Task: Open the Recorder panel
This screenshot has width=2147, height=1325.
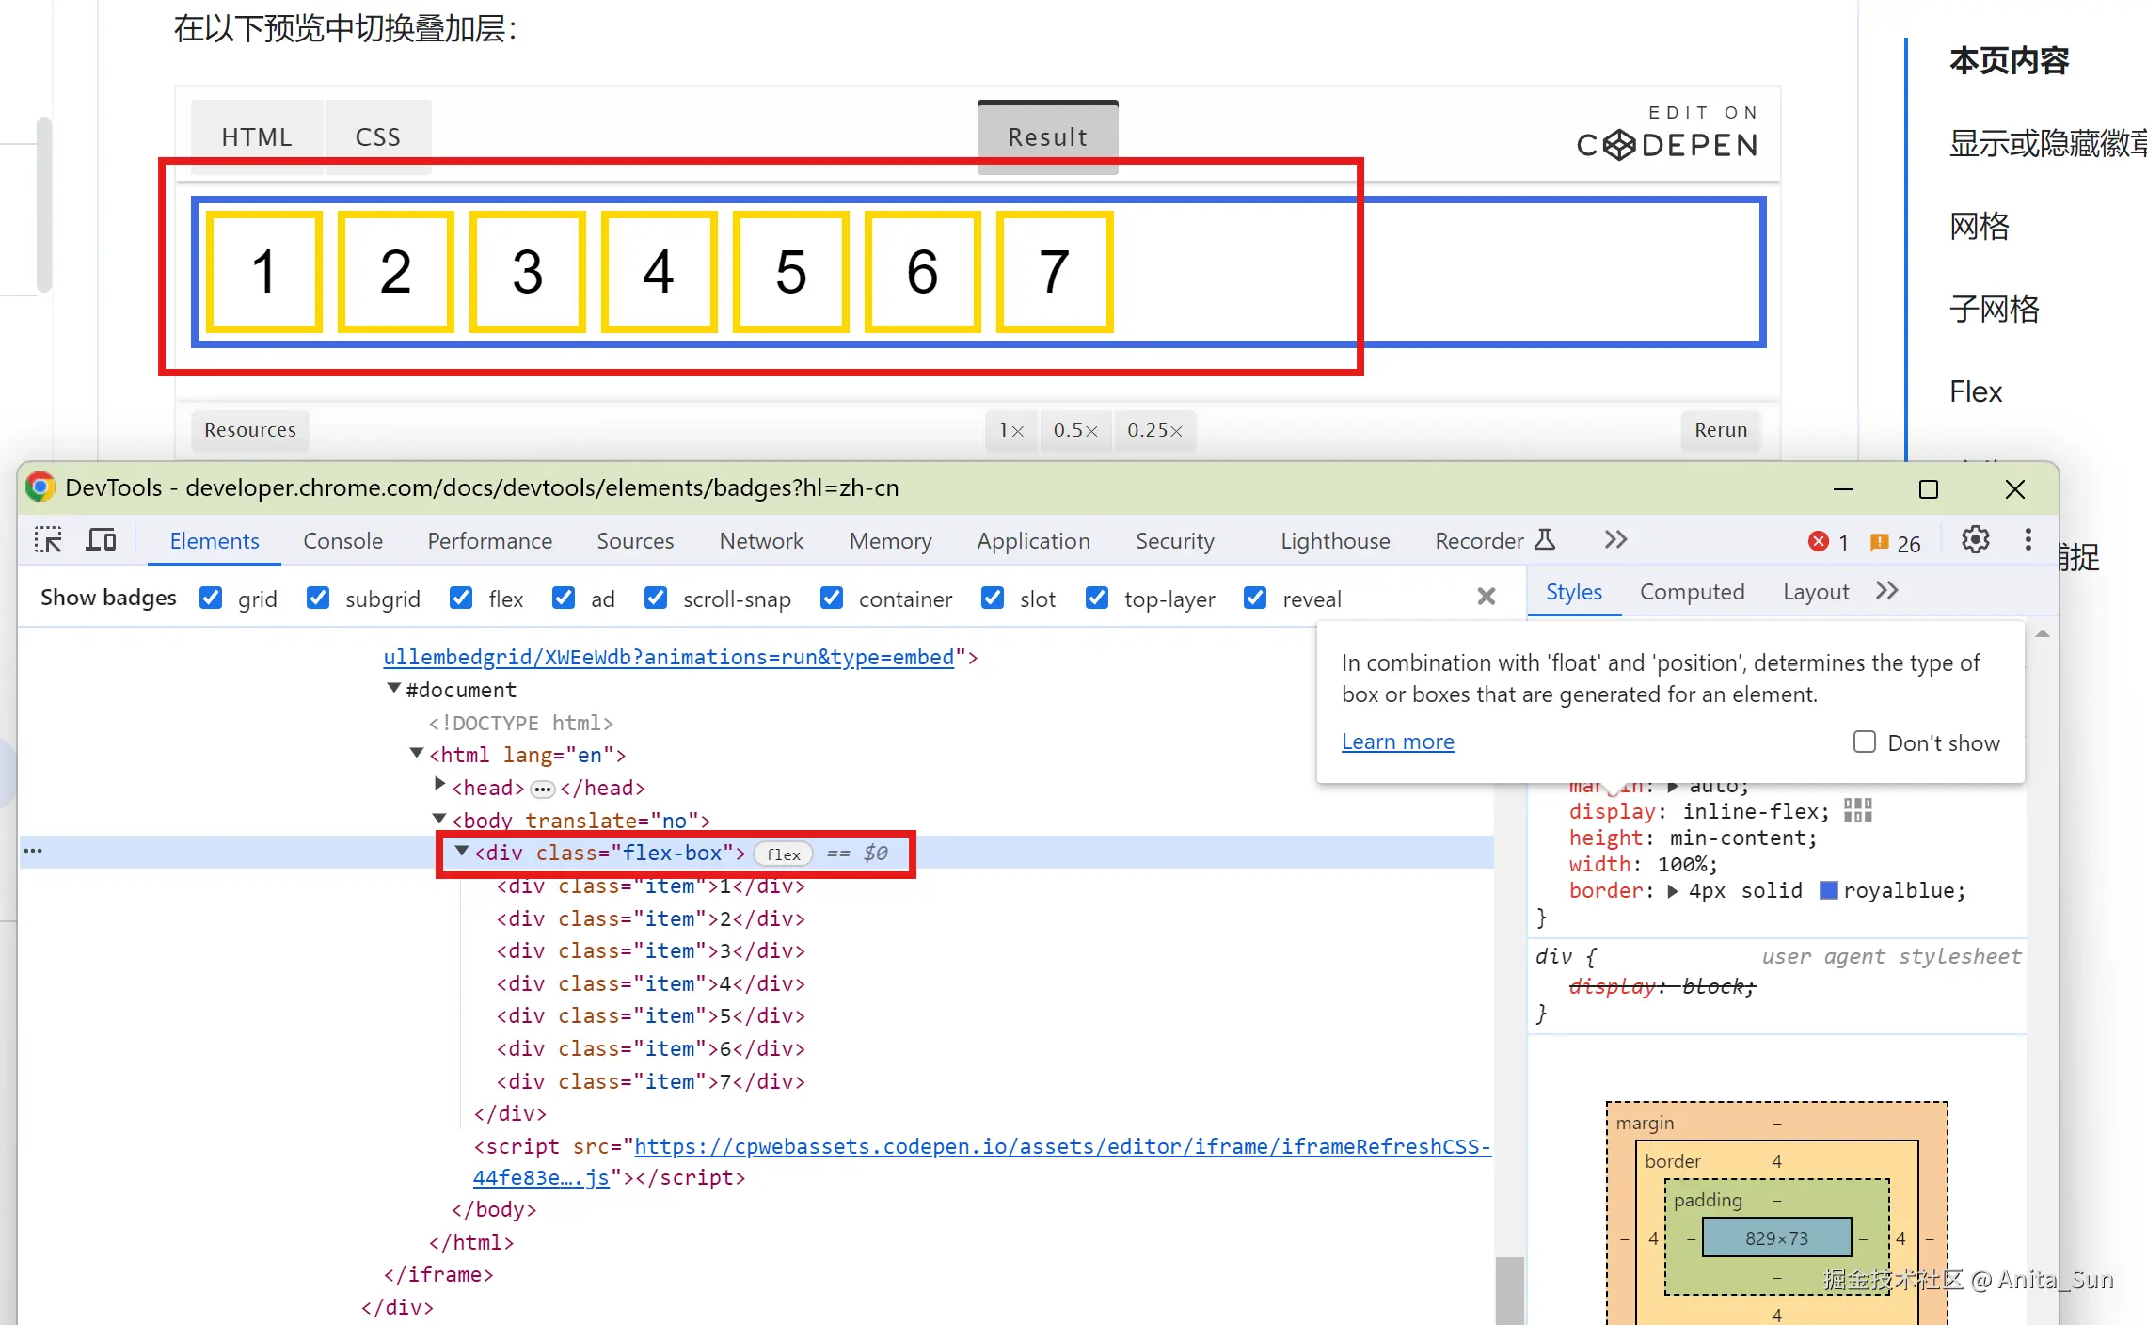Action: (x=1494, y=541)
